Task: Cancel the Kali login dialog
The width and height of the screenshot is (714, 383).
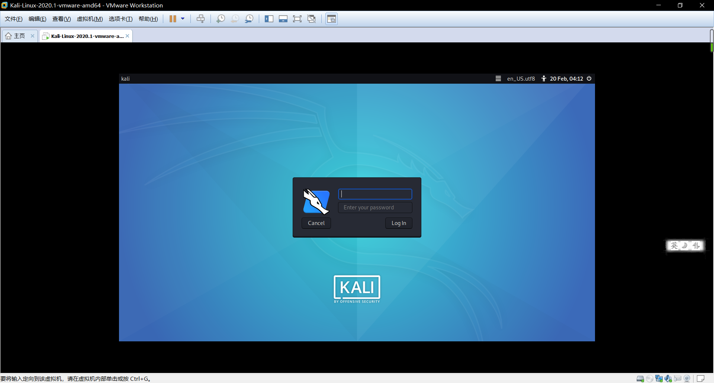Action: (316, 223)
